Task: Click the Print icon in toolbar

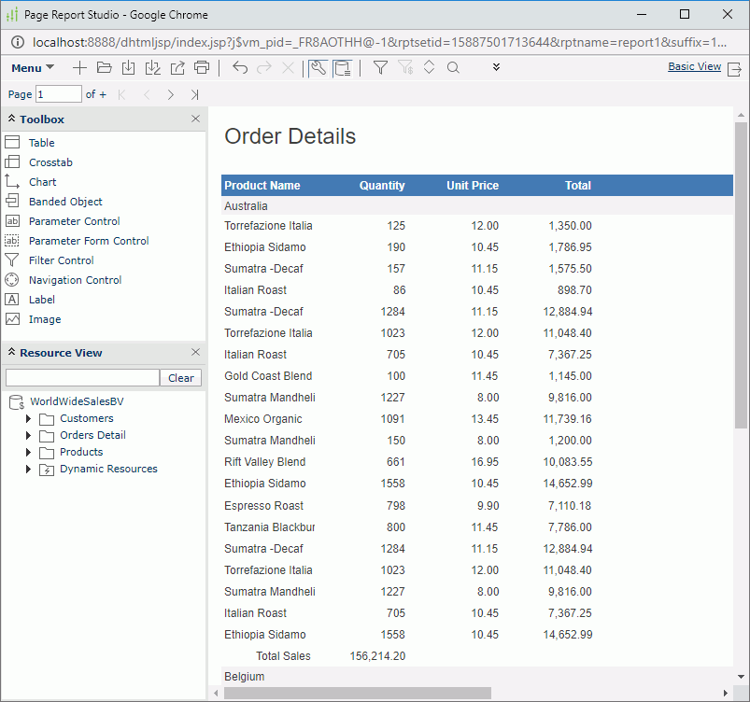Action: pyautogui.click(x=202, y=67)
